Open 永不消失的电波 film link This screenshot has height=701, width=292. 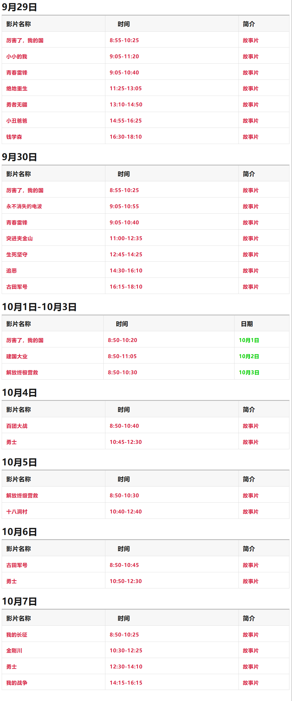(24, 207)
